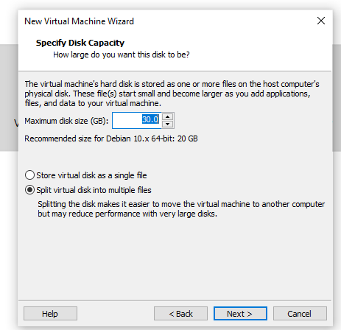Click the Recommended size for Debian text

[111, 138]
